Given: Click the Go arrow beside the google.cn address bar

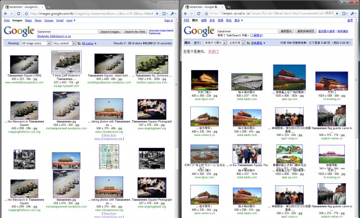Looking at the screenshot, I should click(337, 13).
